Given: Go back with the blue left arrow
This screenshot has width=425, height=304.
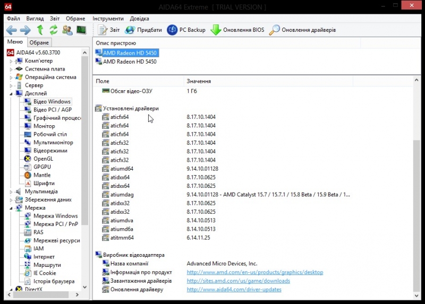Looking at the screenshot, I should (x=11, y=30).
